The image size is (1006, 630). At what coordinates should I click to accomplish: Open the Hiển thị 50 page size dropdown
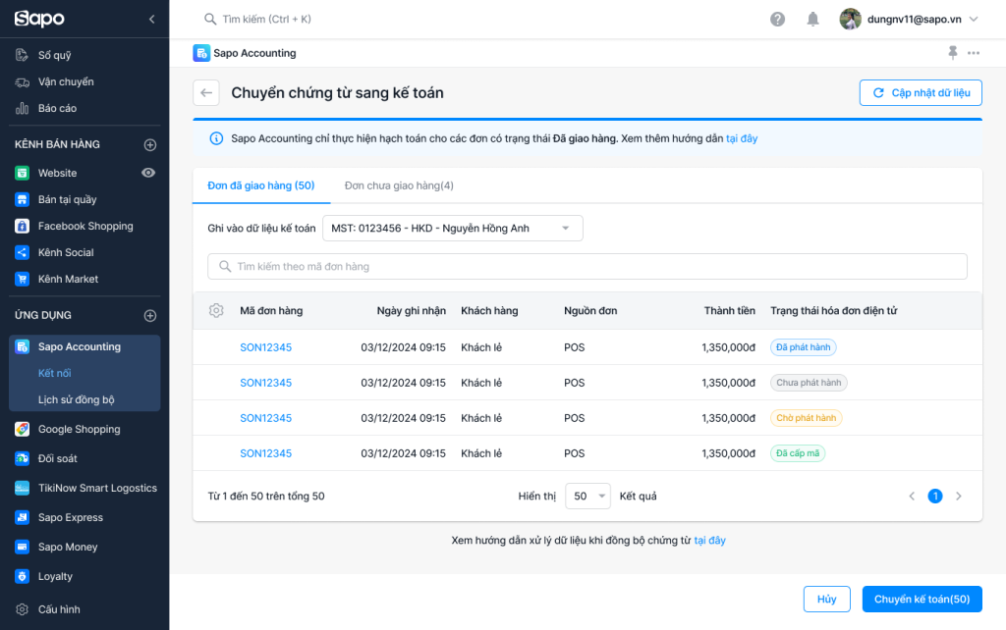[587, 497]
